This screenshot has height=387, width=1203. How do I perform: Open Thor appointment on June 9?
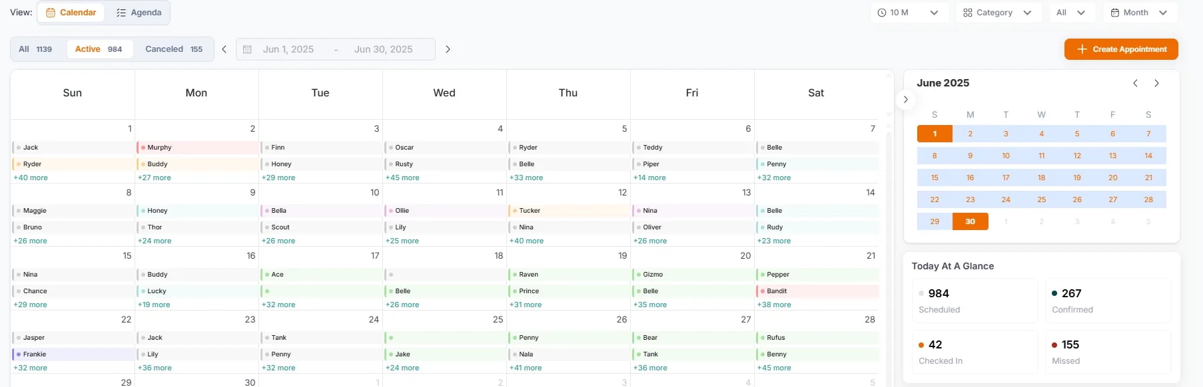(197, 227)
